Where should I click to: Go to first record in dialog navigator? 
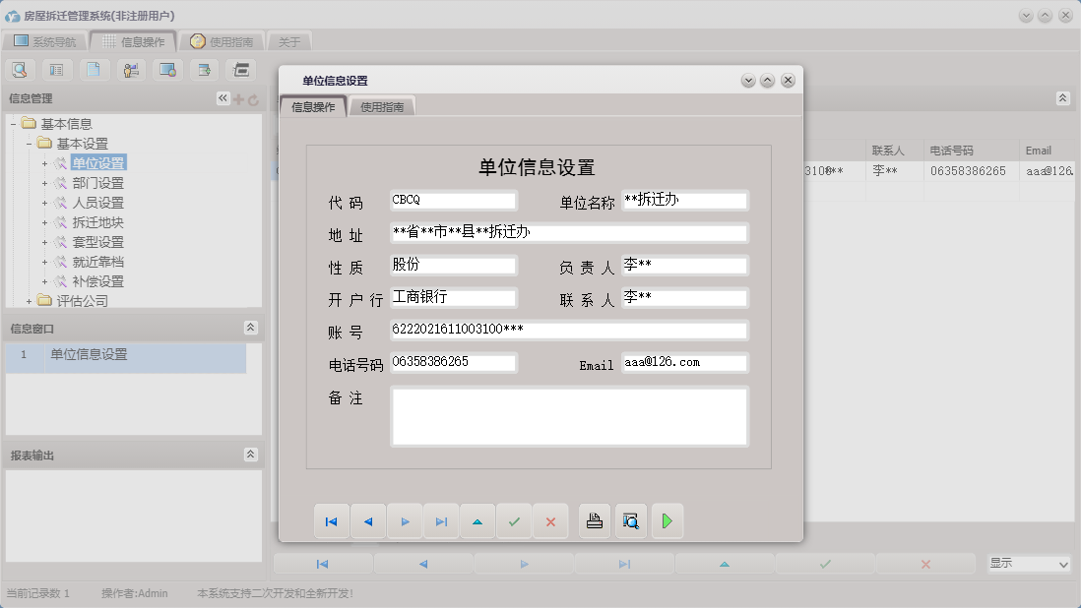point(332,521)
